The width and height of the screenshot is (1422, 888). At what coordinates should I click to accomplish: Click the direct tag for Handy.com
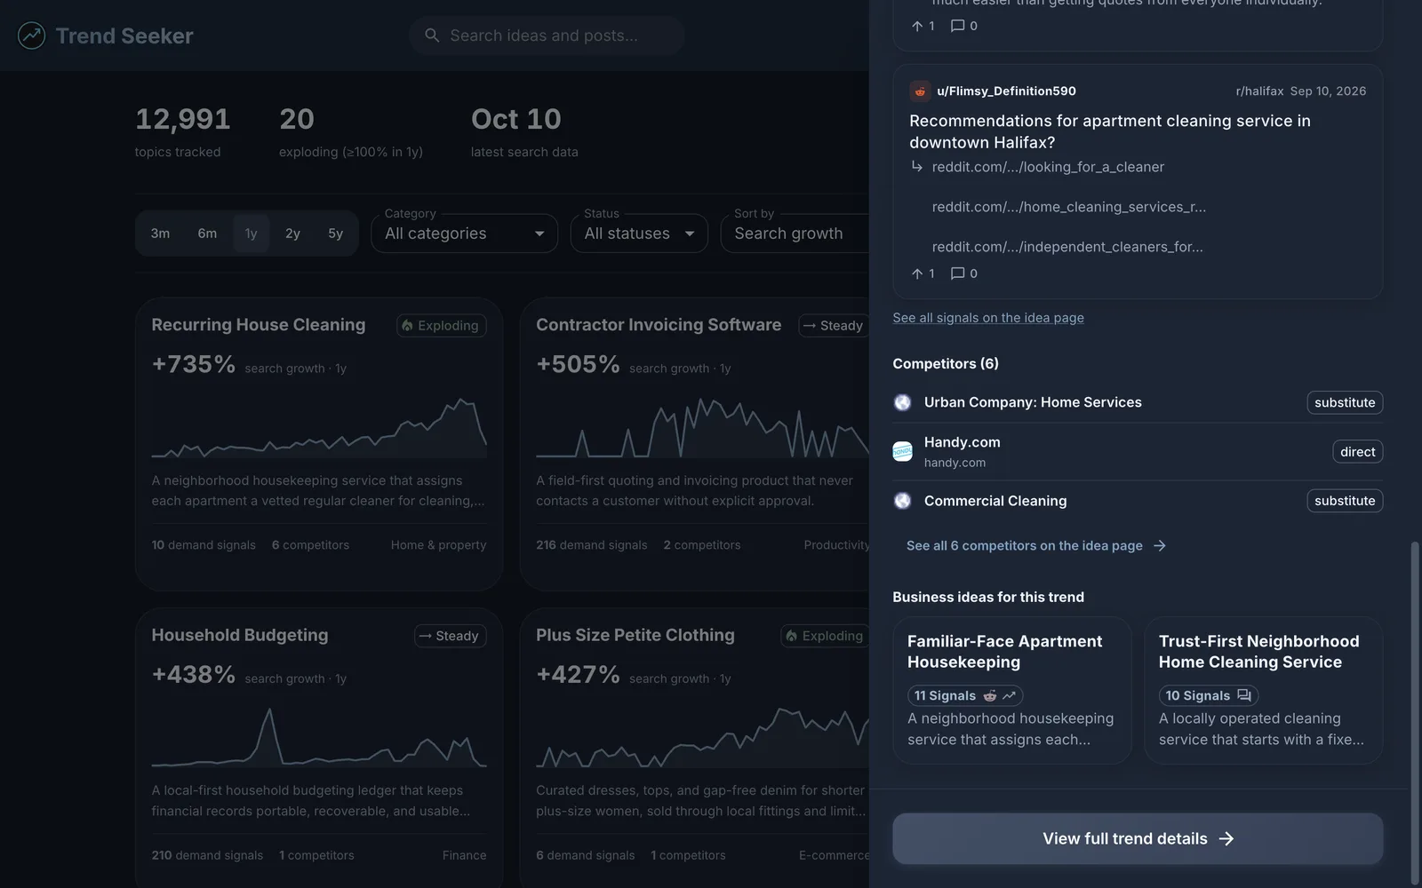pos(1357,451)
